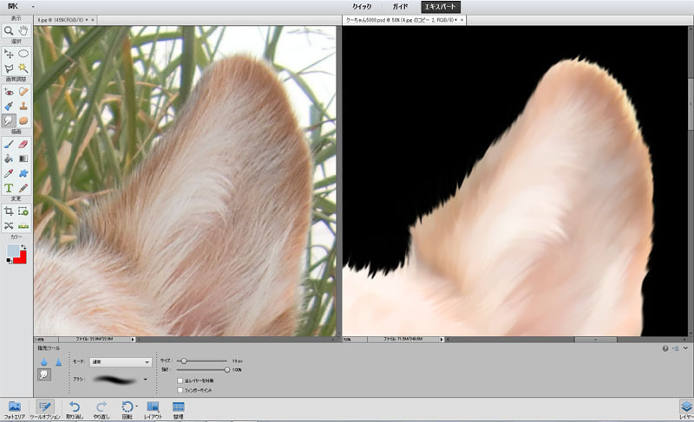
Task: Select the Straighten tool
Action: point(23,226)
